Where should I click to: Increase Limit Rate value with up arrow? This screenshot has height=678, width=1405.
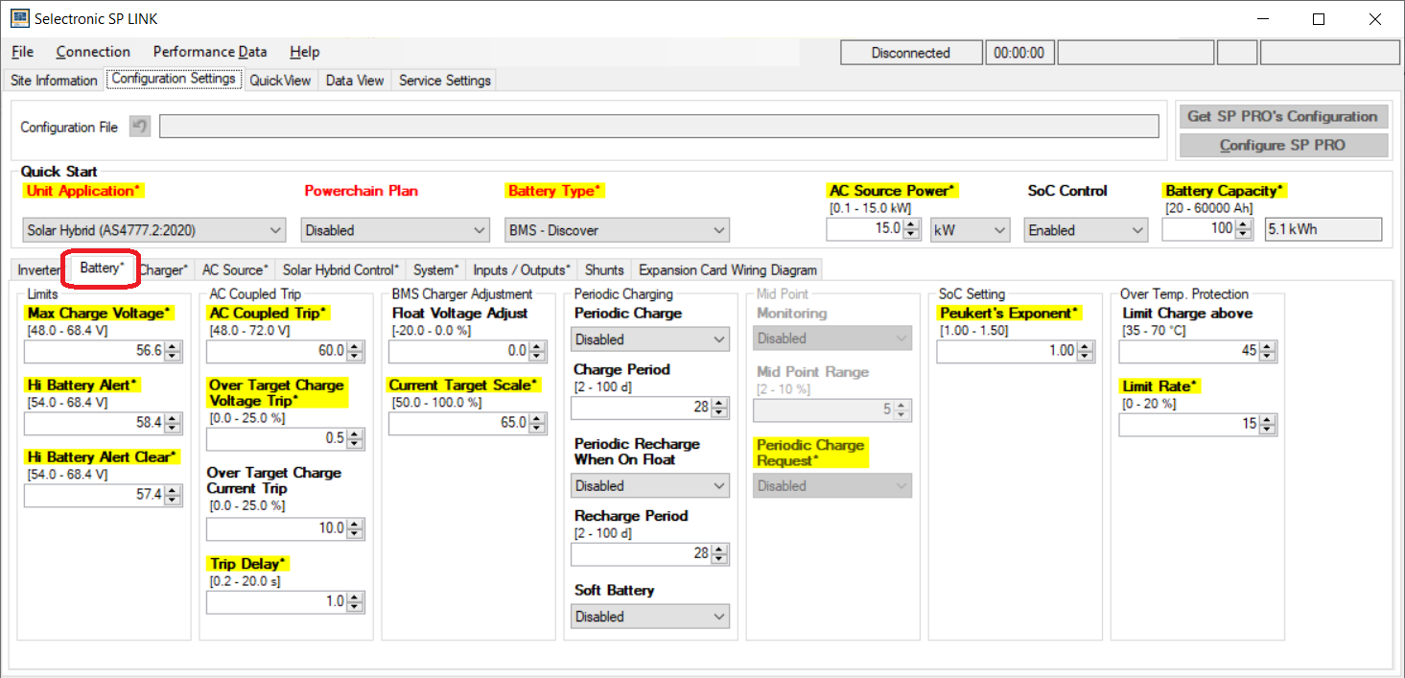tap(1268, 419)
